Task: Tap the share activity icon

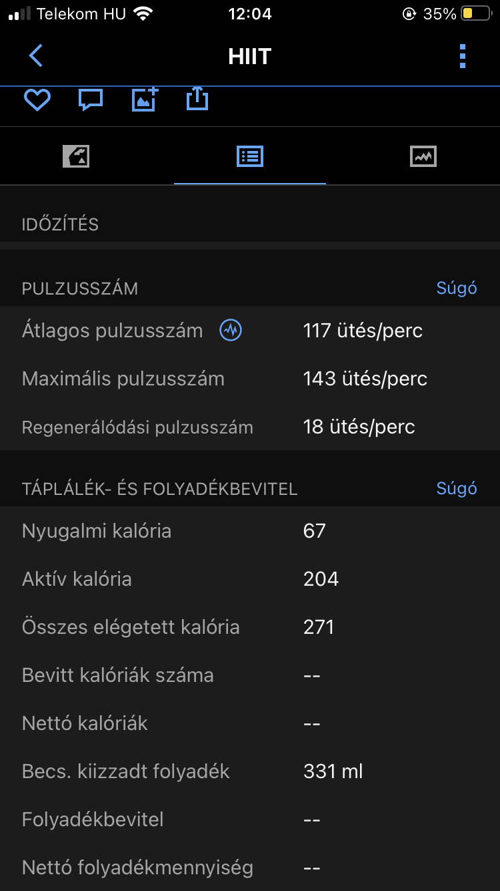Action: [x=197, y=100]
